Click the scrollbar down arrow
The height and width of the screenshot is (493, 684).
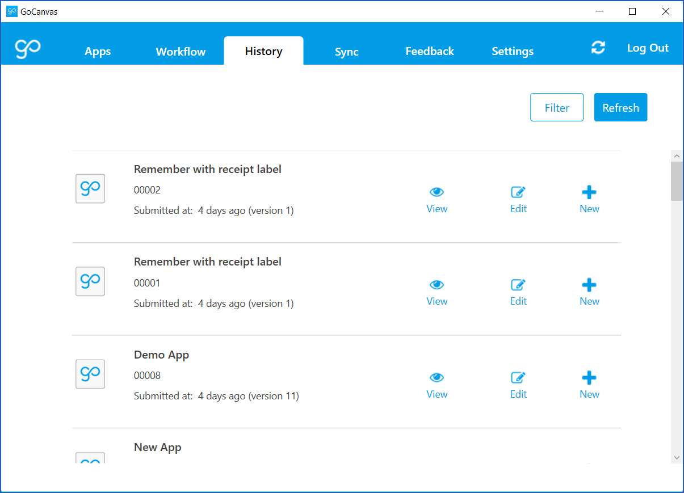[677, 457]
